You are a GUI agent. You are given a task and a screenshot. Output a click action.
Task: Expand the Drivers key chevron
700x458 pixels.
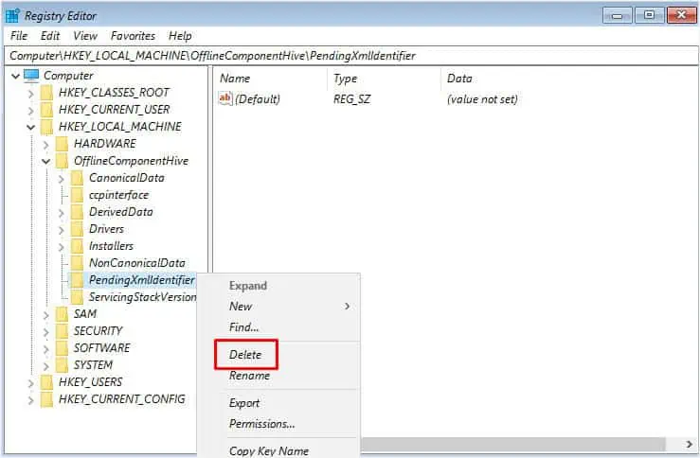(62, 229)
